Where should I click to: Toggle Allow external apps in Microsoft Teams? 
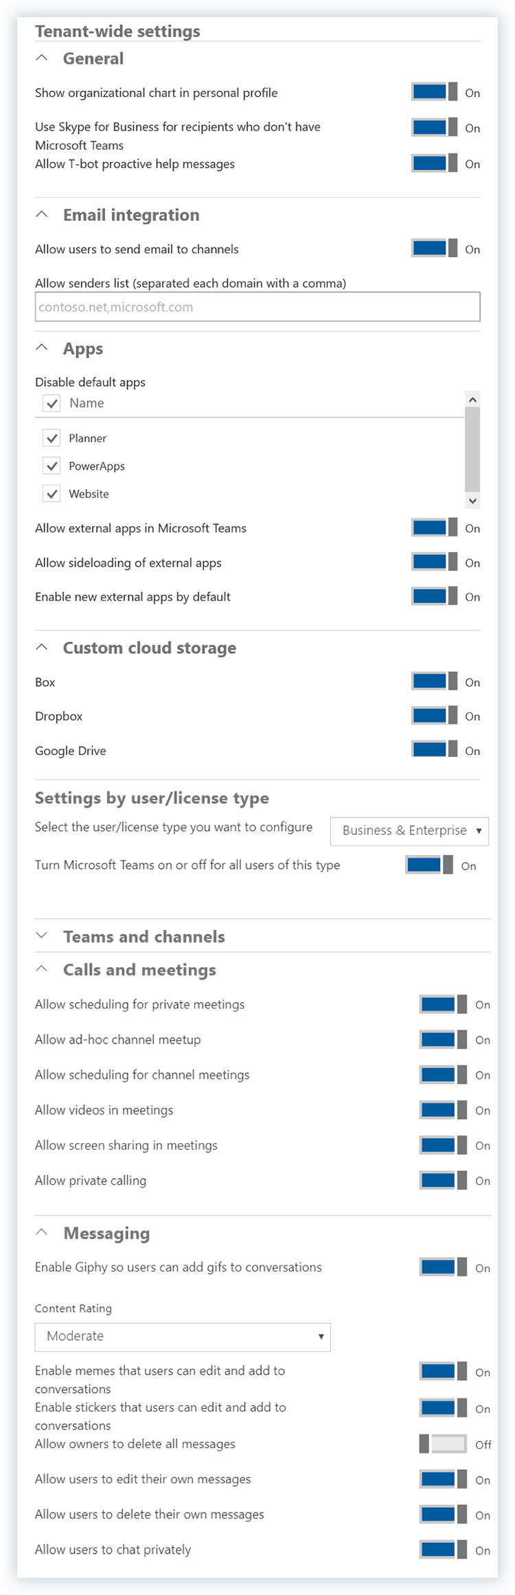click(x=435, y=528)
